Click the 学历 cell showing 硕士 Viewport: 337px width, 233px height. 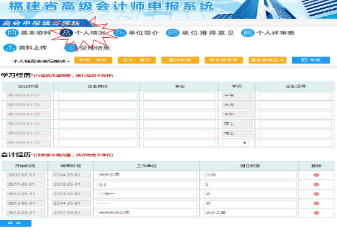coord(237,124)
